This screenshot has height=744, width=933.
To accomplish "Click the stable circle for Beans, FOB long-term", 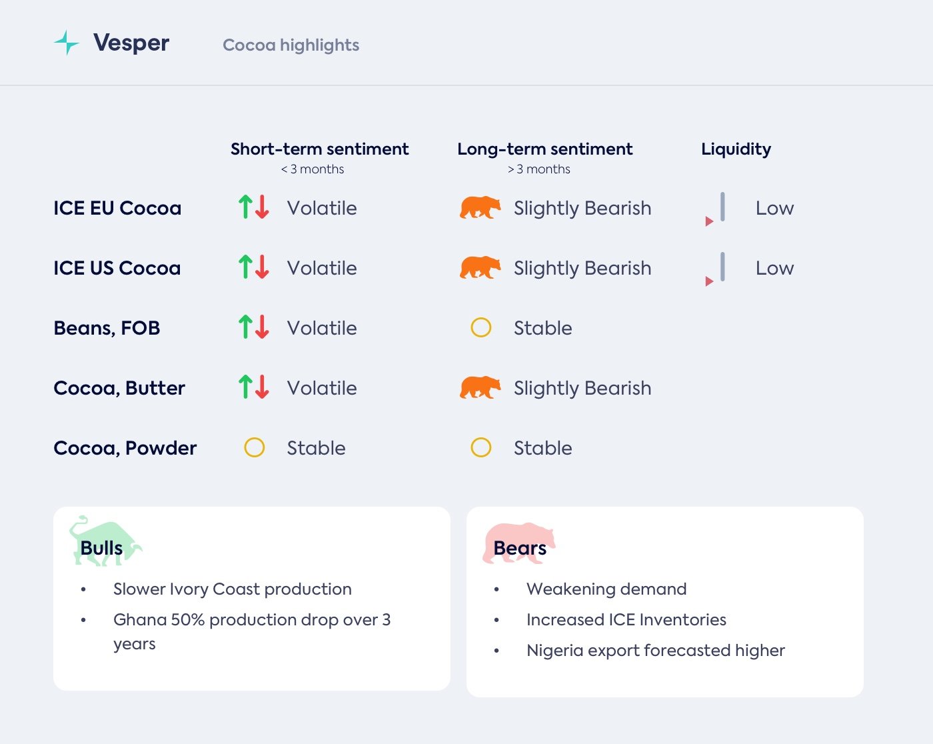I will point(481,327).
